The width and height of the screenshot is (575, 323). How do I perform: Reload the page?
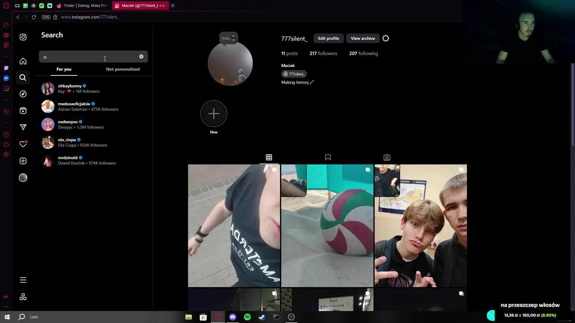[x=34, y=17]
